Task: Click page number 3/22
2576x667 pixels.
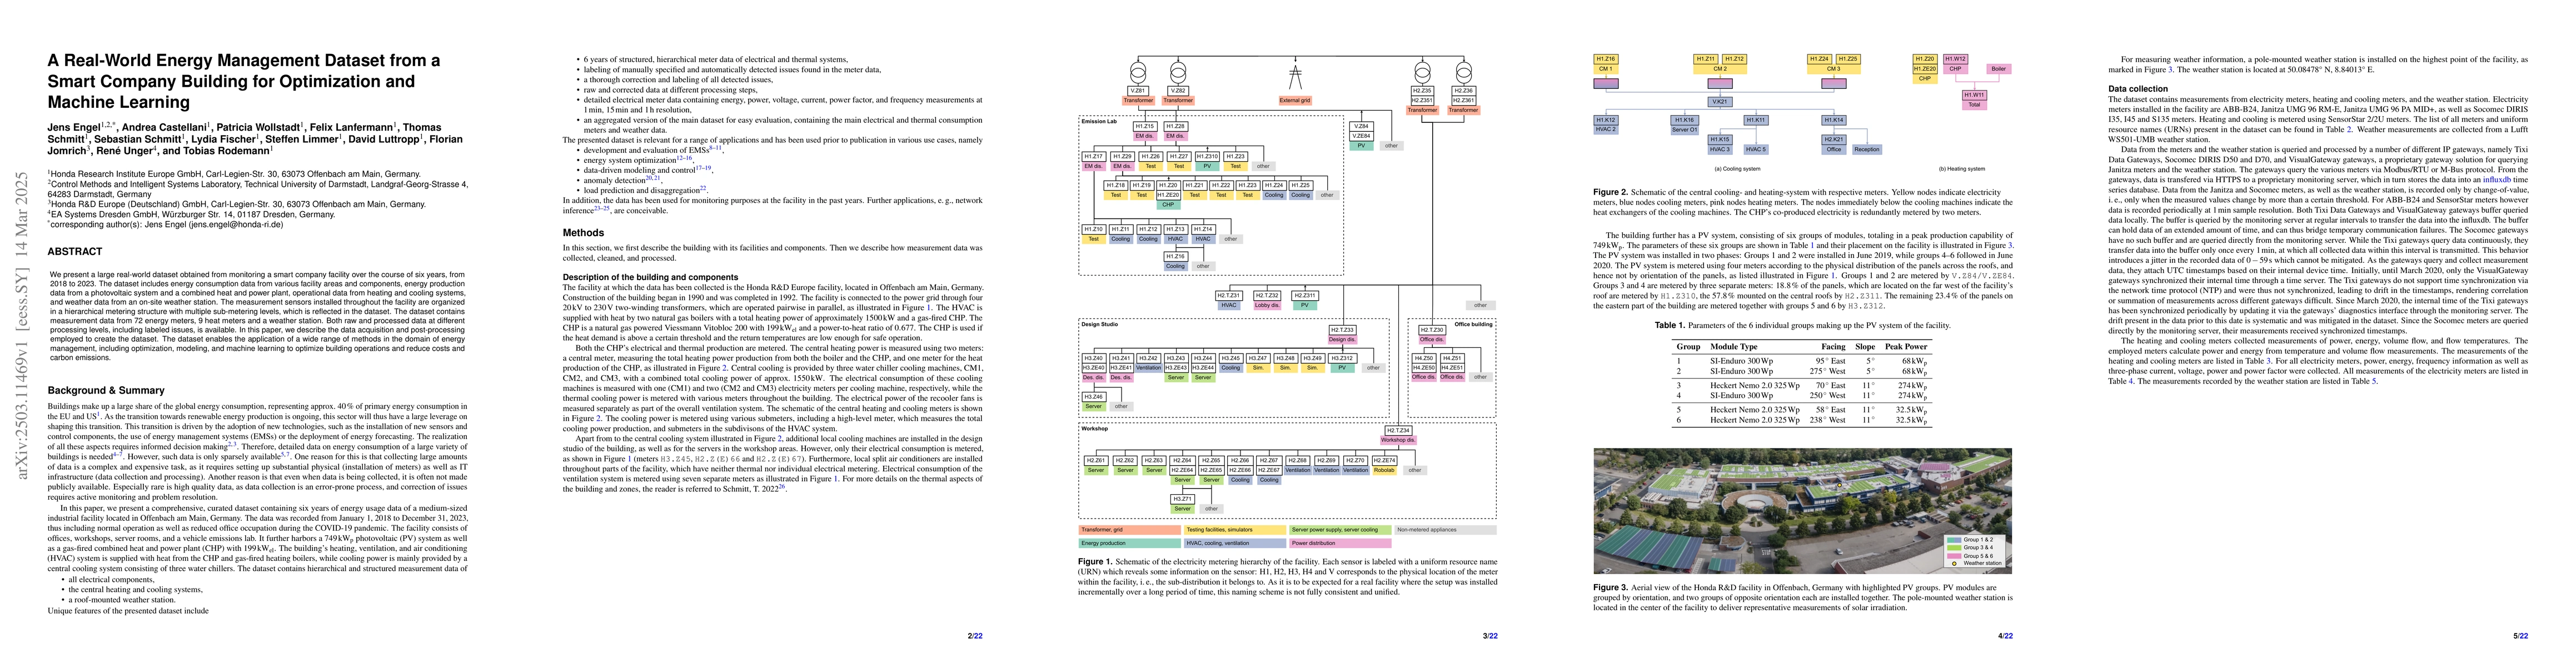Action: [1490, 636]
